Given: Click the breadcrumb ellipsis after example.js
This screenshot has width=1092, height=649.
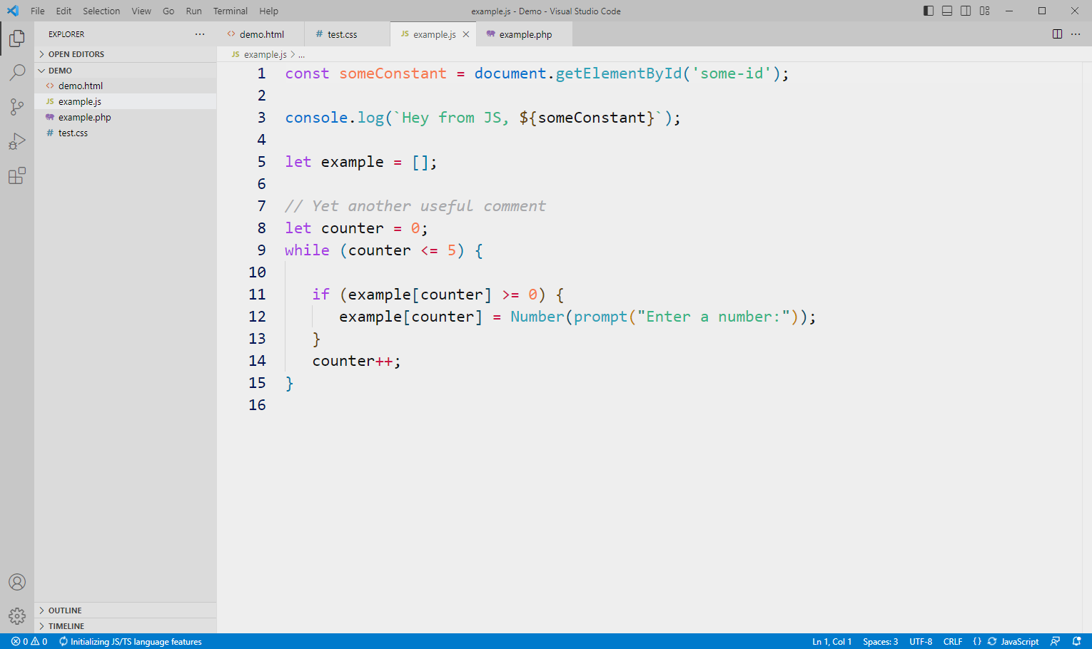Looking at the screenshot, I should pyautogui.click(x=302, y=54).
